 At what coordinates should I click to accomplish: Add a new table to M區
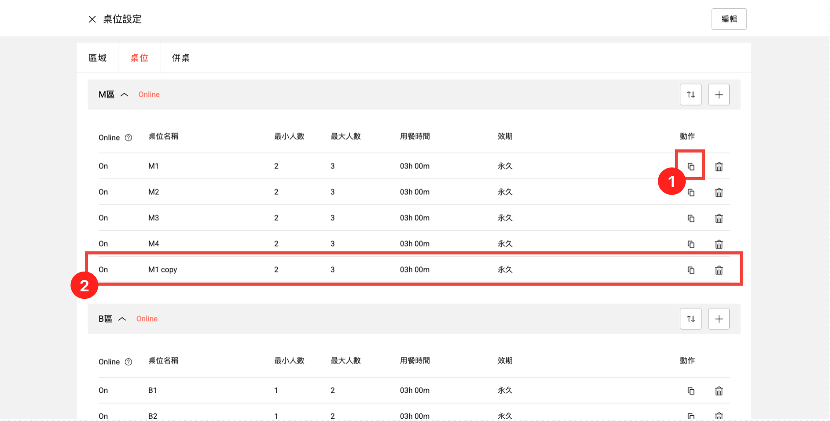click(718, 94)
